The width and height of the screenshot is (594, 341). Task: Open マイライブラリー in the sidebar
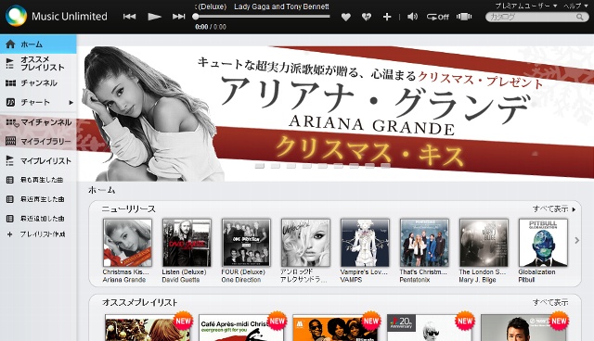pos(38,142)
